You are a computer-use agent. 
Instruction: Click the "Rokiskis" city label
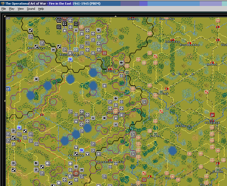[36, 48]
